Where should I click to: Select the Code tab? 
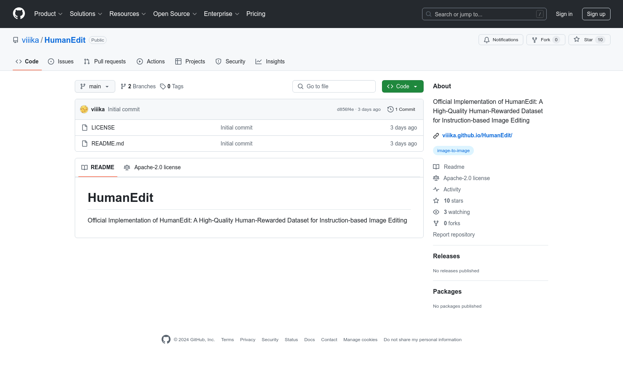[27, 61]
